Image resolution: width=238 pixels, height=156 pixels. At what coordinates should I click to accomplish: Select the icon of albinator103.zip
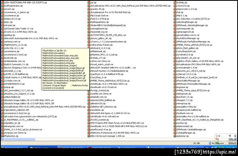pos(89,103)
